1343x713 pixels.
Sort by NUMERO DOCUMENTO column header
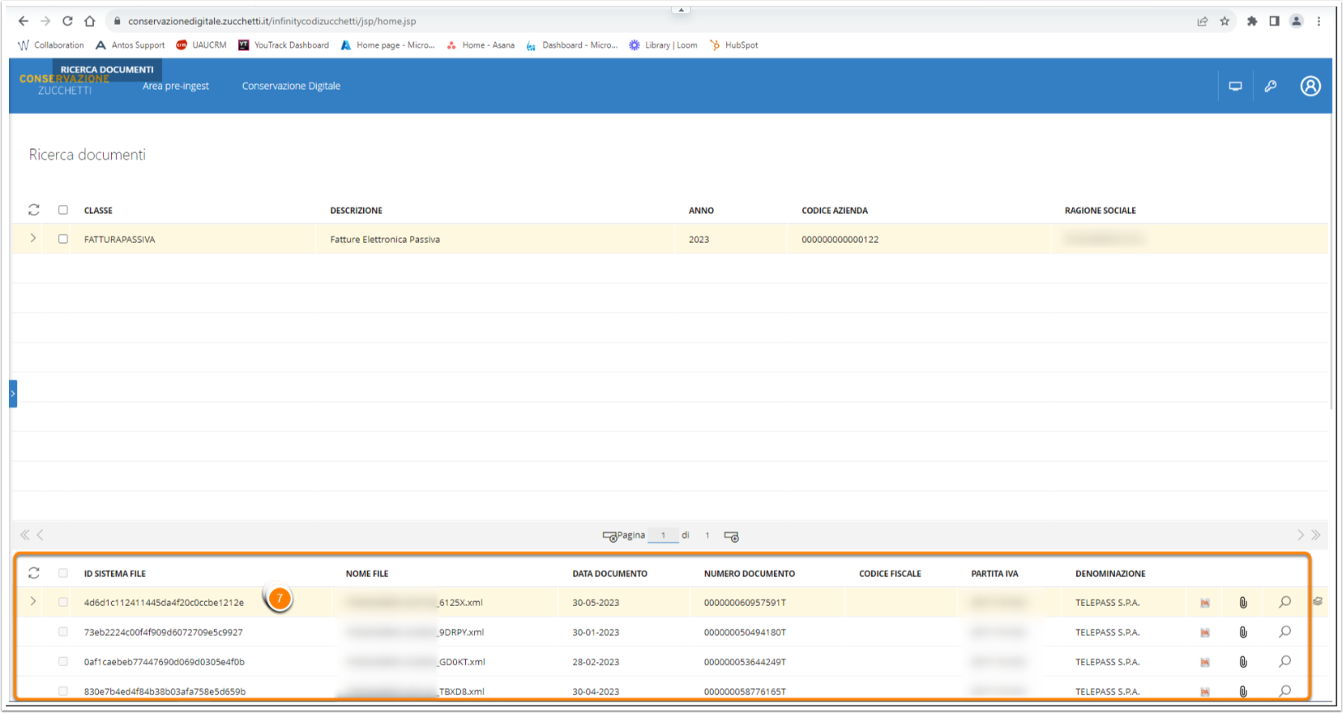pos(749,574)
